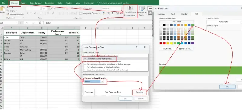
Task: Click the Increase Font Size icon
Action: coord(51,9)
